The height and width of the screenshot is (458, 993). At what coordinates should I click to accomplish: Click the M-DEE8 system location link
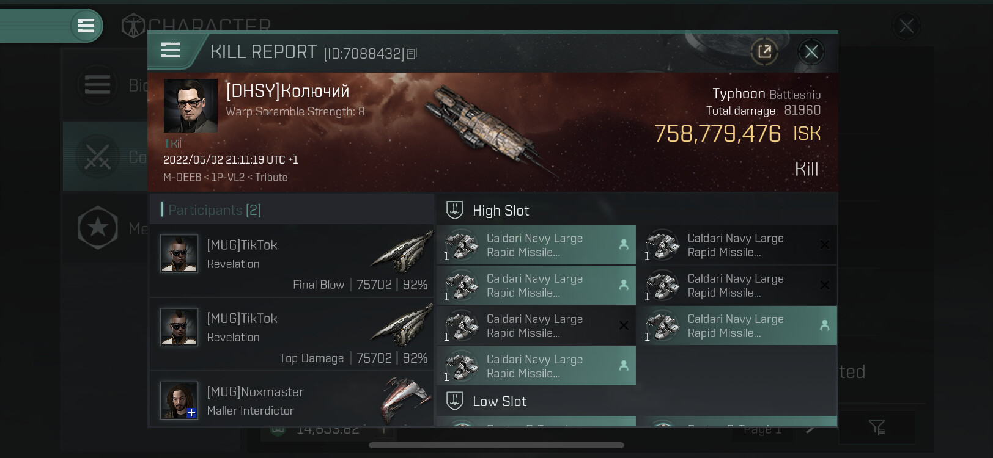(182, 177)
